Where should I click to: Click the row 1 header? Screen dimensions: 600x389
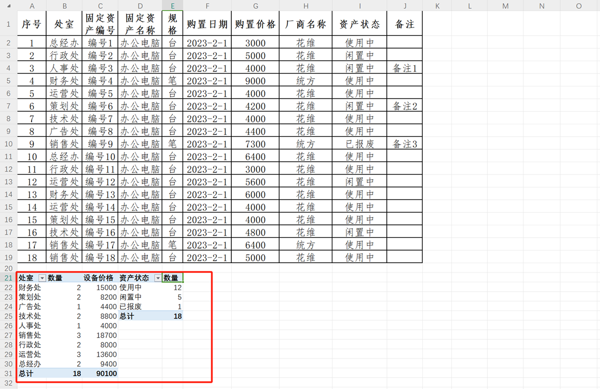pyautogui.click(x=8, y=24)
